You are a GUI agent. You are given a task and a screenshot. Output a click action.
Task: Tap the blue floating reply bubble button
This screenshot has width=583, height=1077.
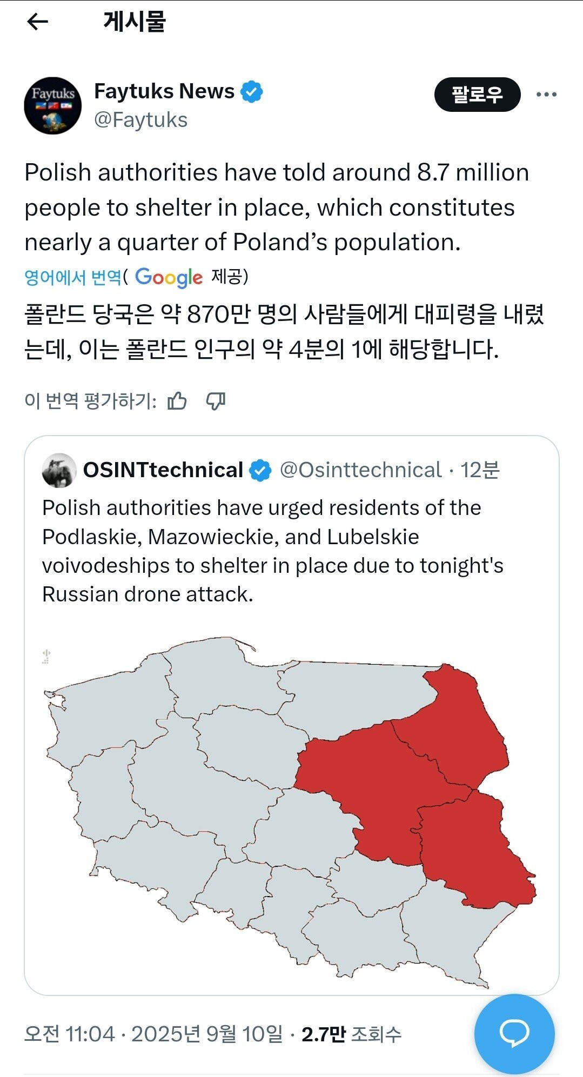514,1033
